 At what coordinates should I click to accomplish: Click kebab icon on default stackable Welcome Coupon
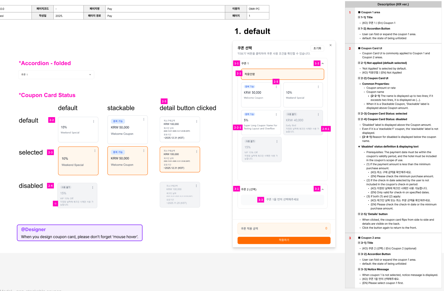[144, 119]
